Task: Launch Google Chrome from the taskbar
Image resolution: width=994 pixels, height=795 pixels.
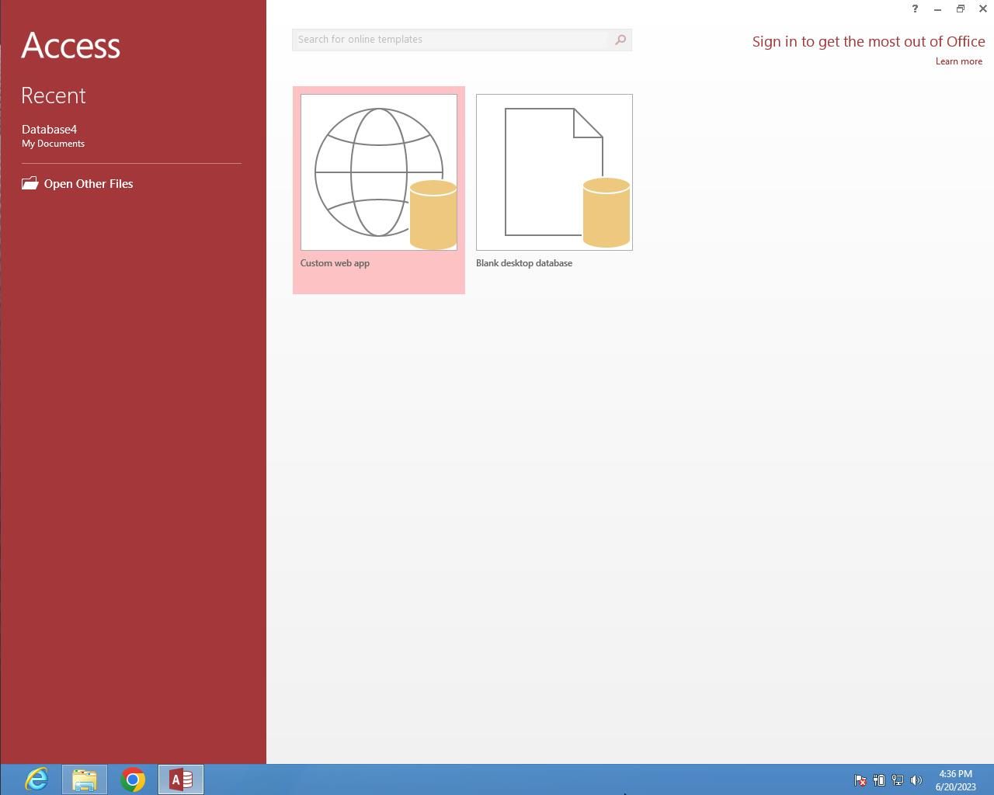Action: tap(133, 779)
